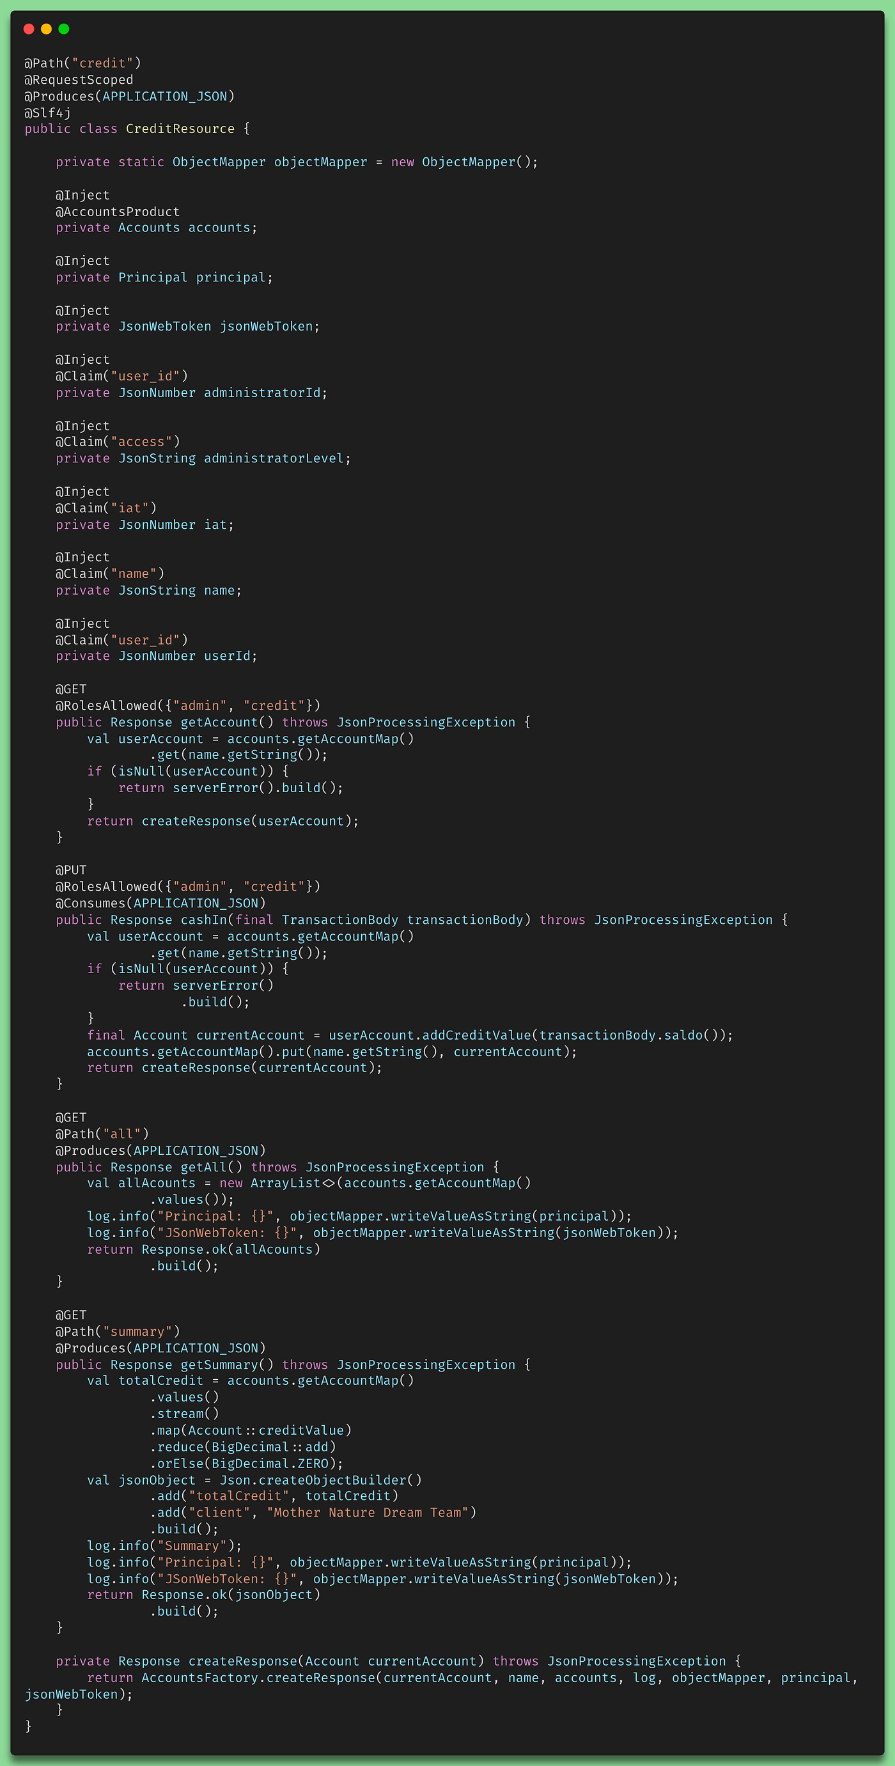Click the green maximize dot
The width and height of the screenshot is (895, 1766).
pos(65,29)
